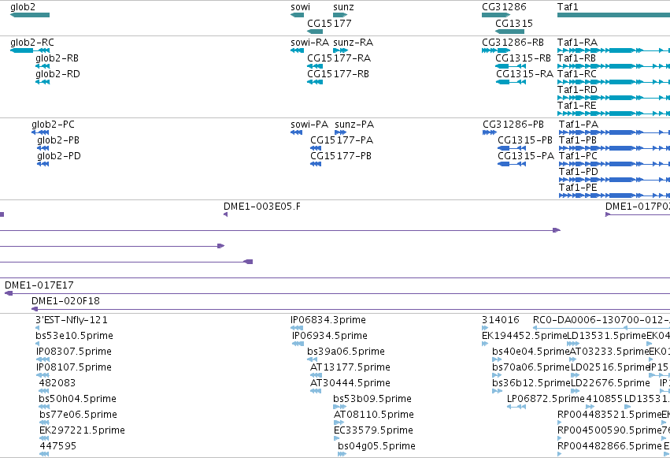Click the sunz-PA protein label
Screen dimensions: 670x458
coord(354,125)
